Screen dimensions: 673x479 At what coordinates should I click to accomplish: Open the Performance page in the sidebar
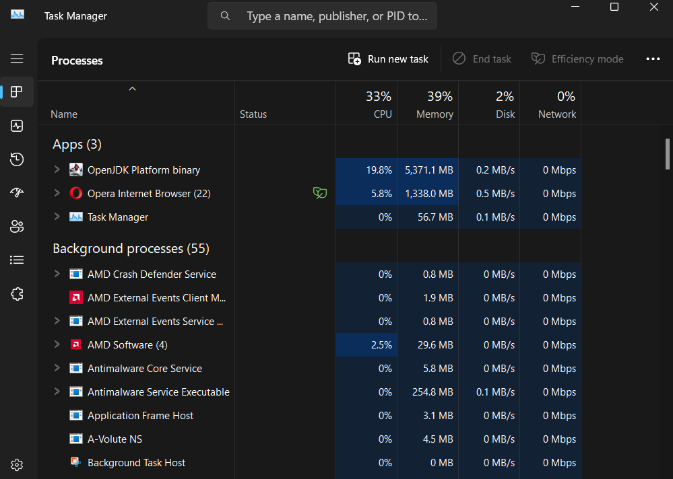[x=17, y=126]
